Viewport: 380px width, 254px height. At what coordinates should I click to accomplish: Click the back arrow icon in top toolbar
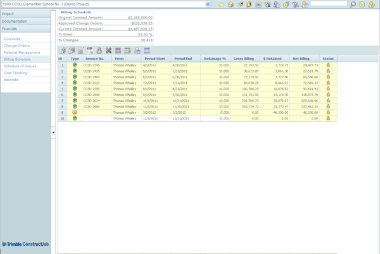221,4
